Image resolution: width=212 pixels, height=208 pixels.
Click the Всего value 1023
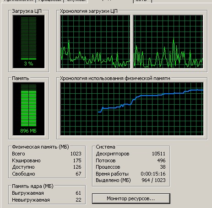pos(76,154)
